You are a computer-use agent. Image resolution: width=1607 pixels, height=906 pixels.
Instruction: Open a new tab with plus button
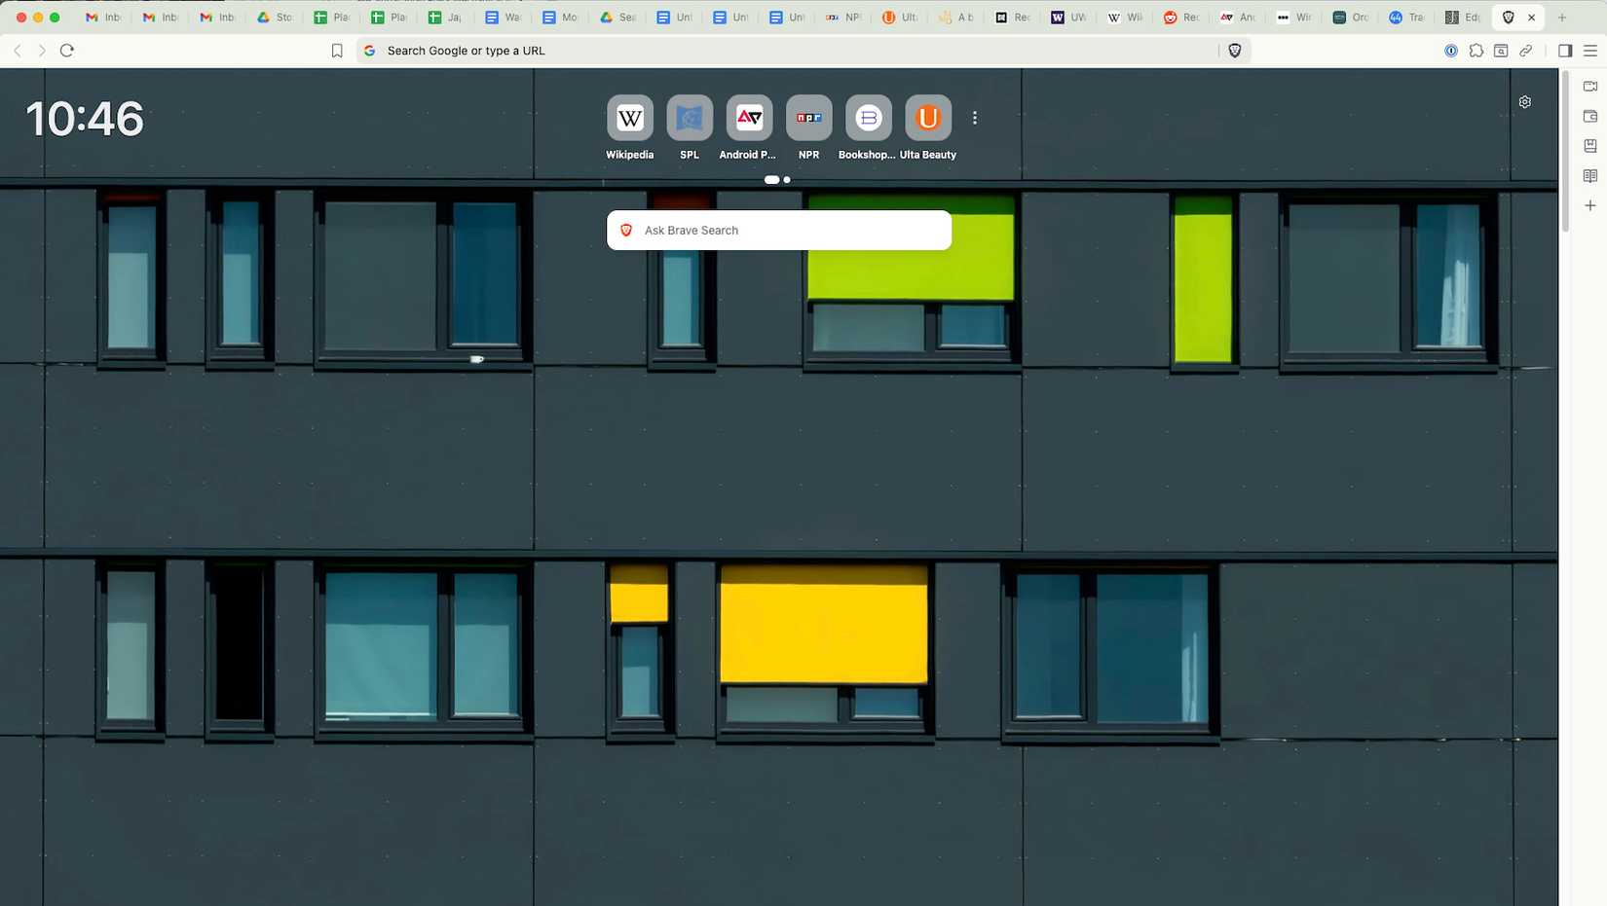[1562, 18]
